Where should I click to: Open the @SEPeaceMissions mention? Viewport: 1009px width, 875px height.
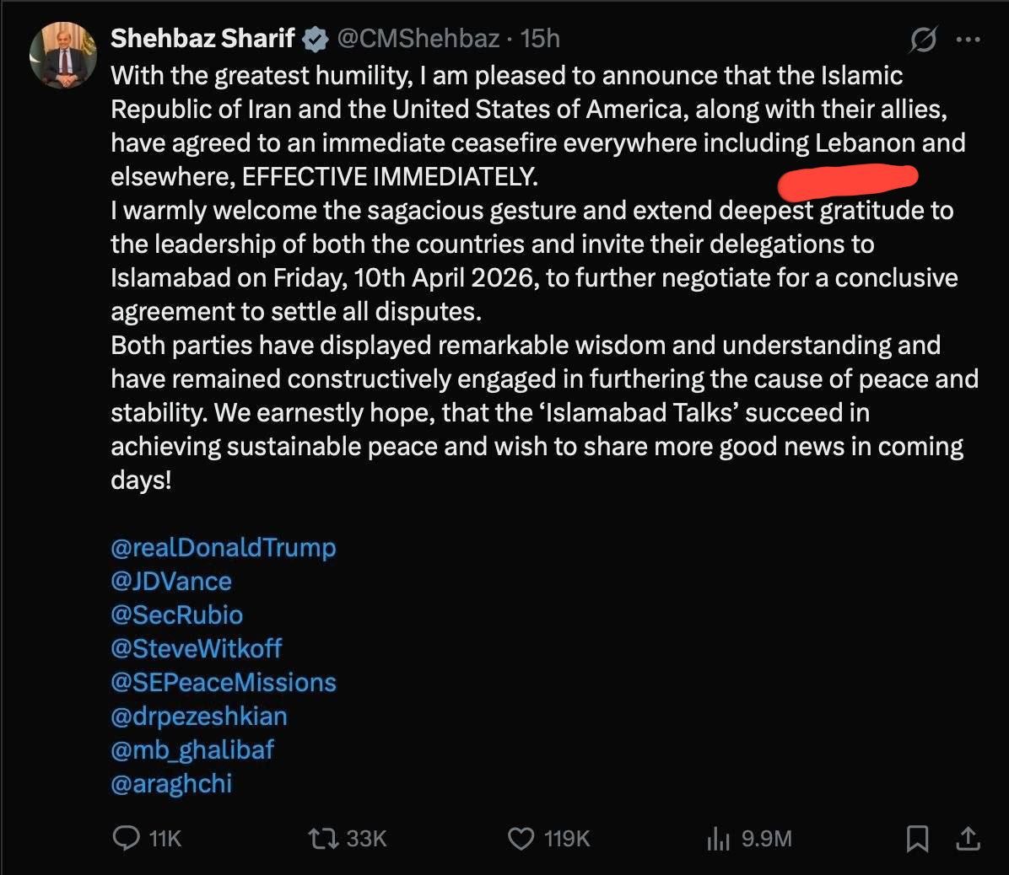(224, 683)
